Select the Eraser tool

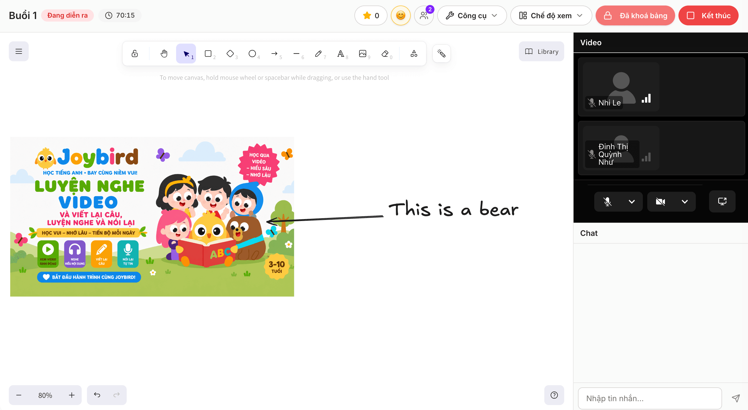click(x=385, y=54)
